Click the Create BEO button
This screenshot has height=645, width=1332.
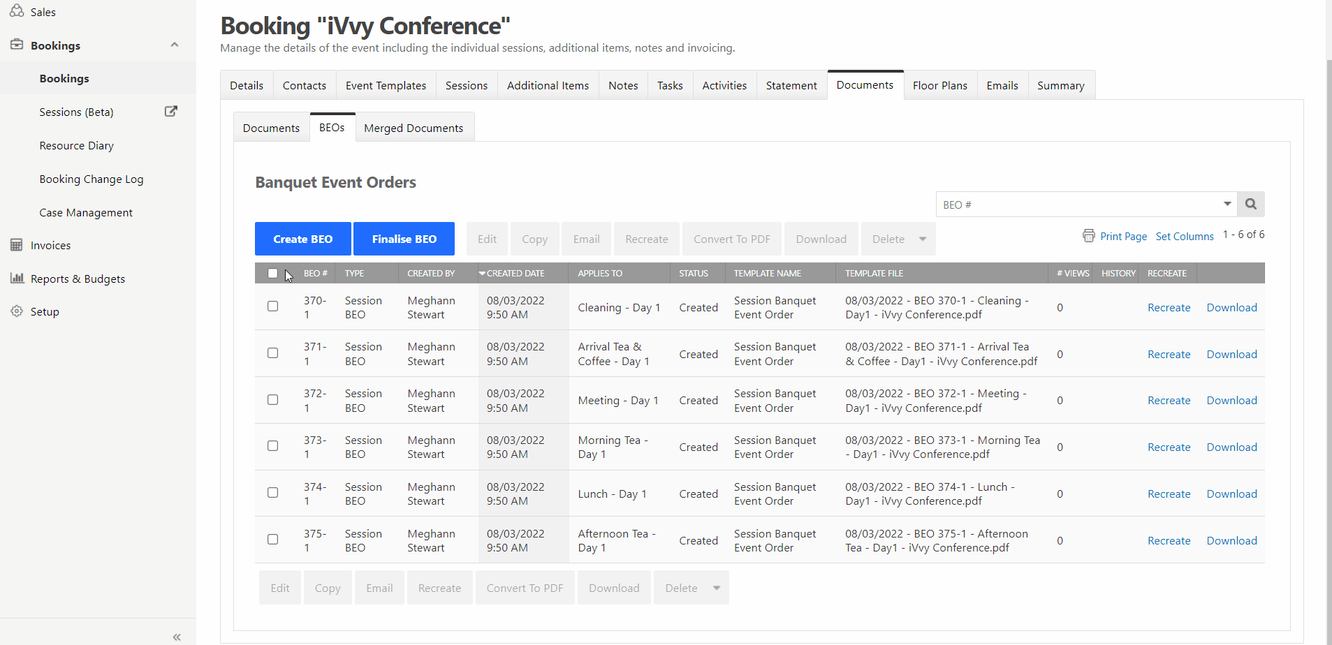tap(302, 239)
